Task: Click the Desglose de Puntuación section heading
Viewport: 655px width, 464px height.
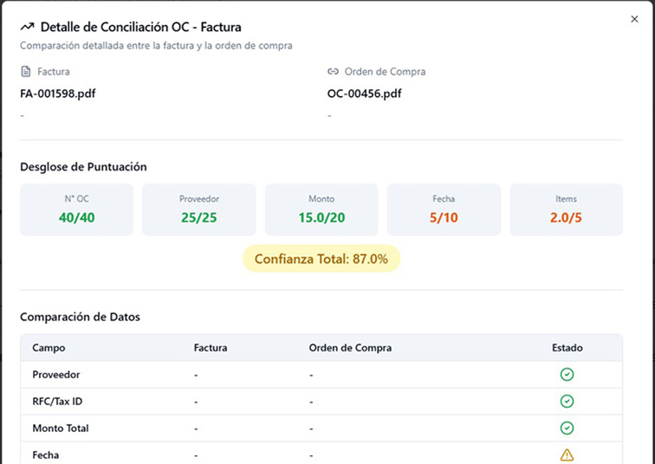Action: pyautogui.click(x=83, y=166)
